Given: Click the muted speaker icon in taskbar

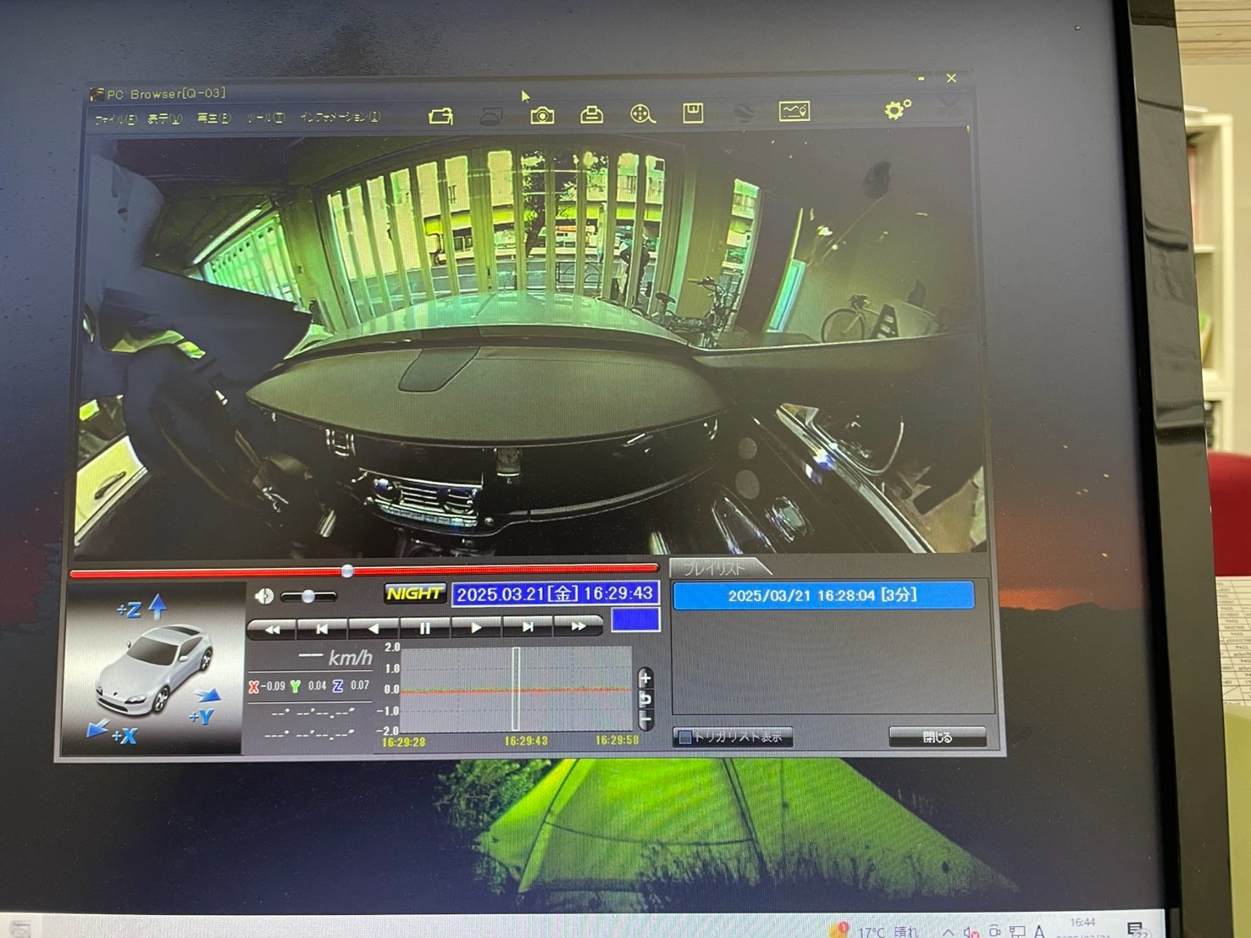Looking at the screenshot, I should click(971, 932).
